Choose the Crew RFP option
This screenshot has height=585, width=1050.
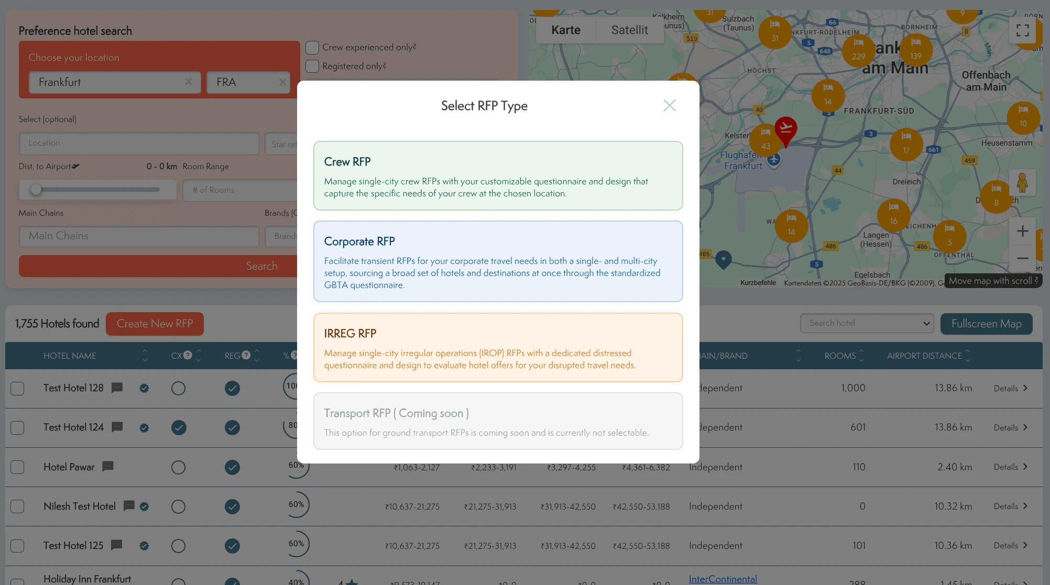click(498, 176)
